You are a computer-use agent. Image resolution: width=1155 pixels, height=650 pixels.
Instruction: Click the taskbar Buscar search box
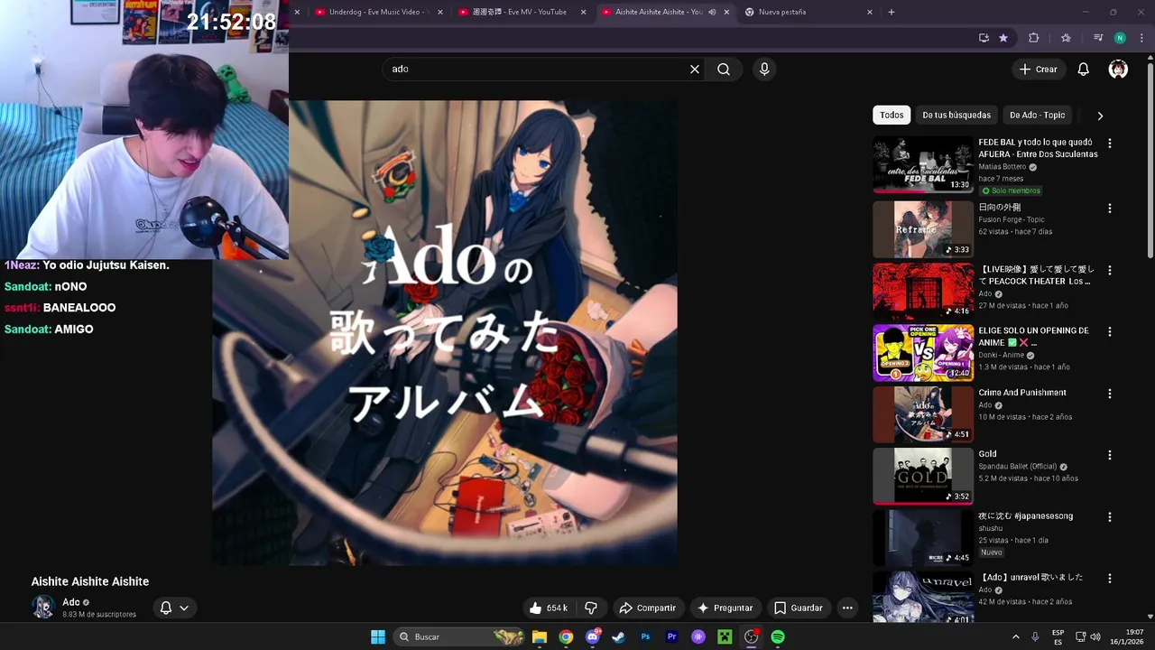coord(460,636)
